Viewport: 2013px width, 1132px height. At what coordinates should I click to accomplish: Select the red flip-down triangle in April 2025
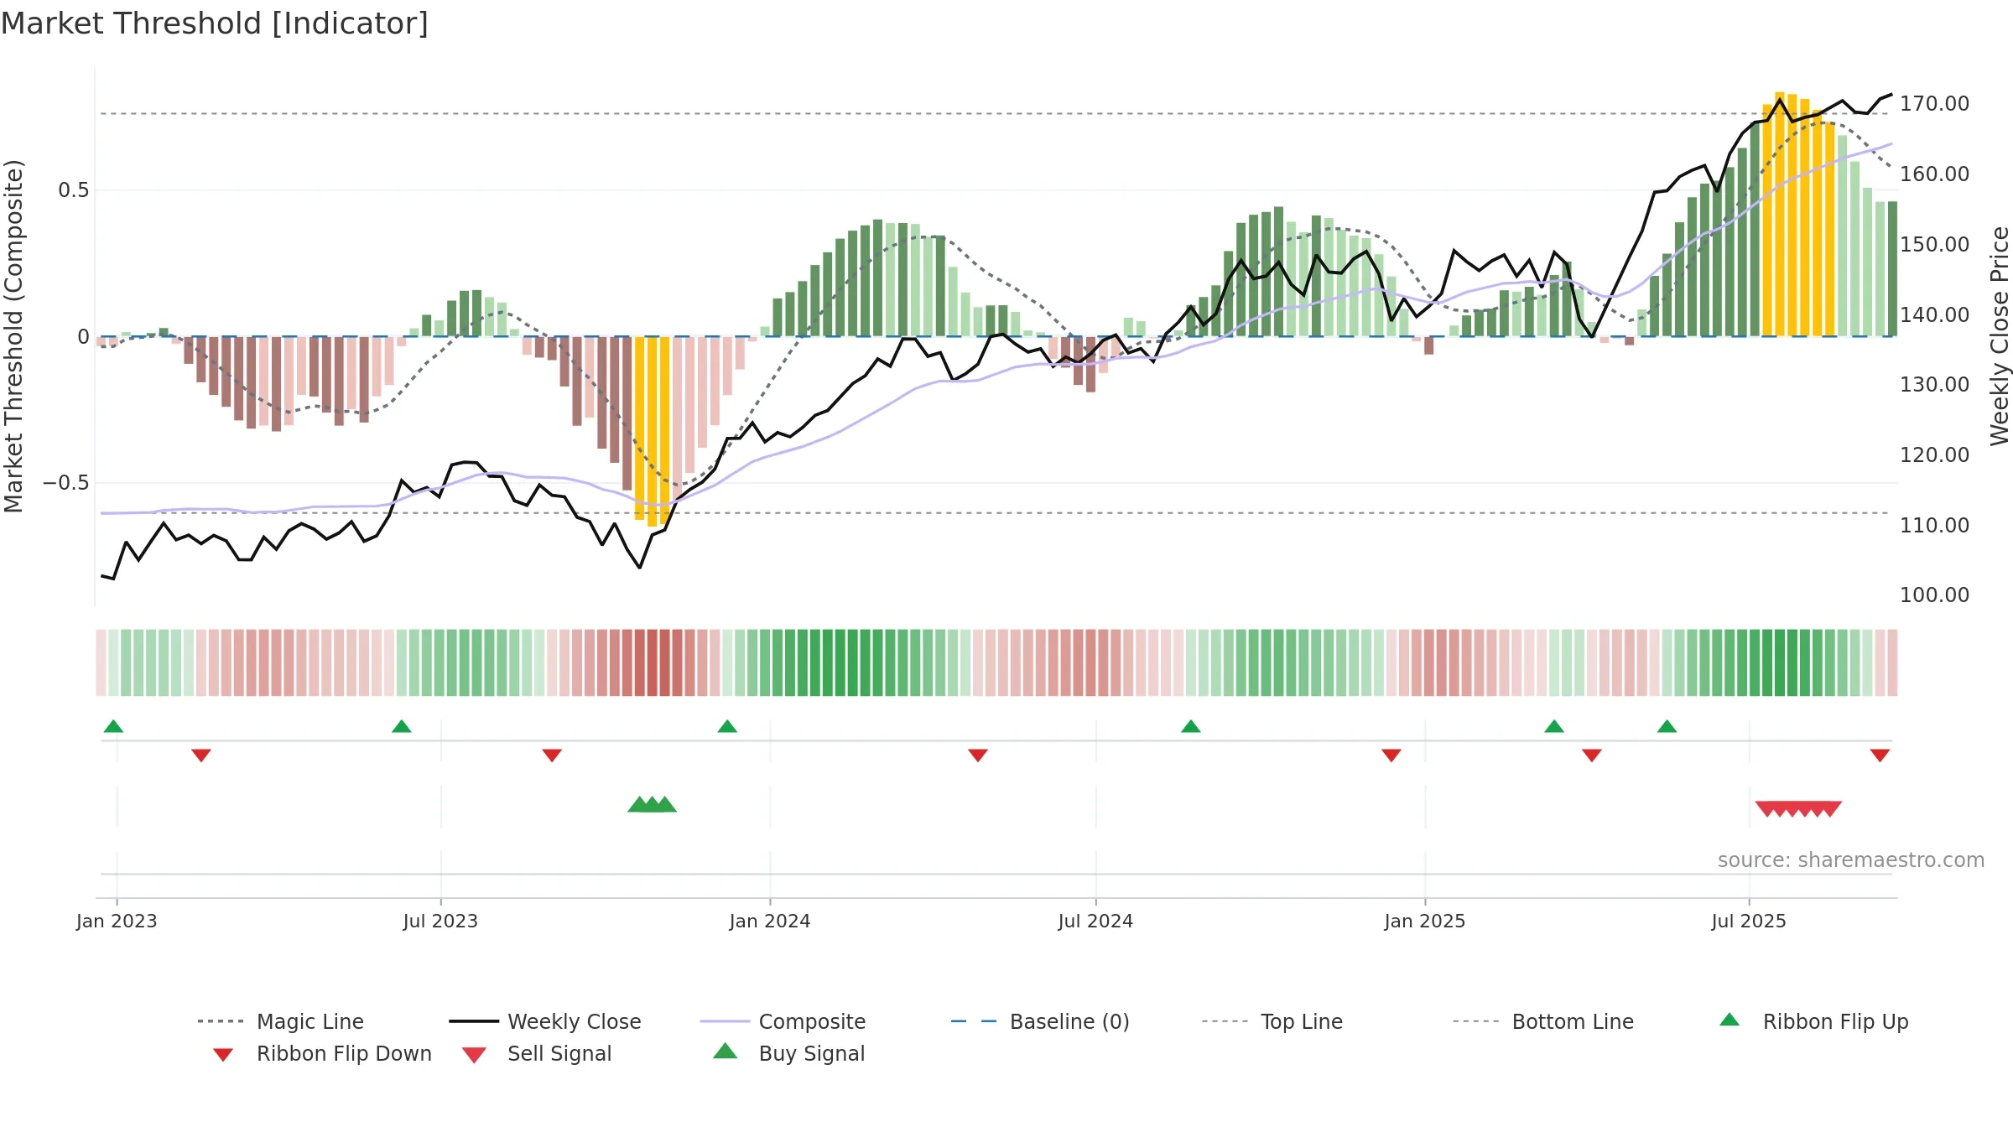[1592, 756]
